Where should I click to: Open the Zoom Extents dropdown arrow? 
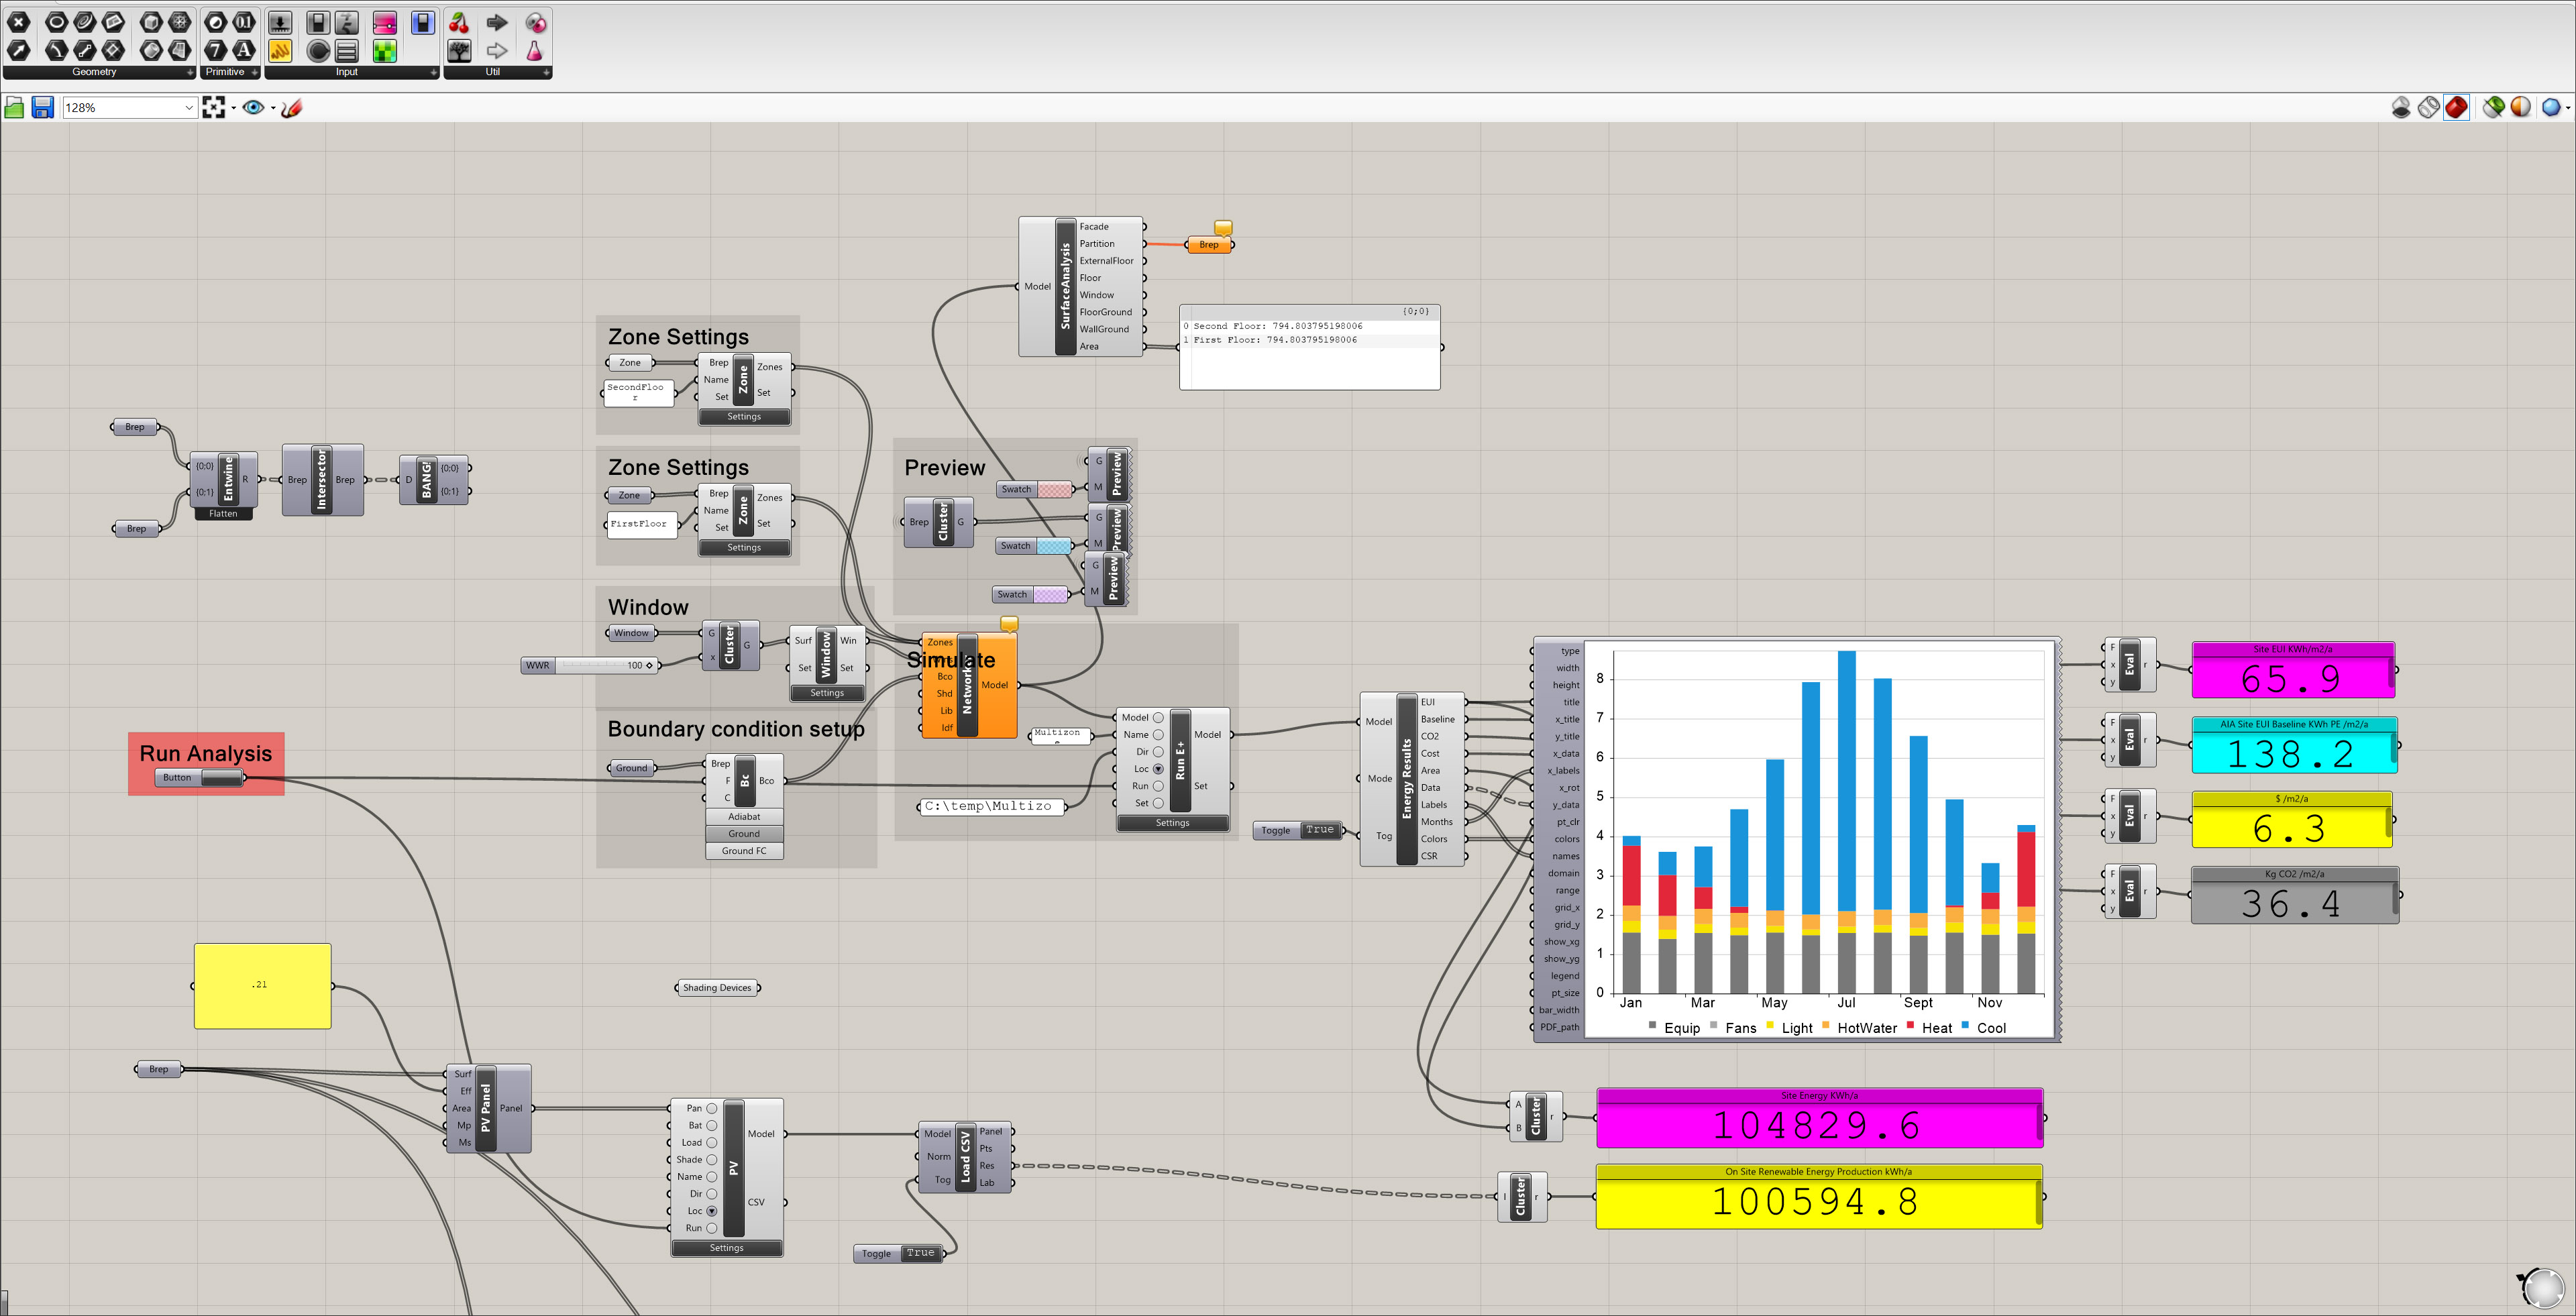[234, 108]
